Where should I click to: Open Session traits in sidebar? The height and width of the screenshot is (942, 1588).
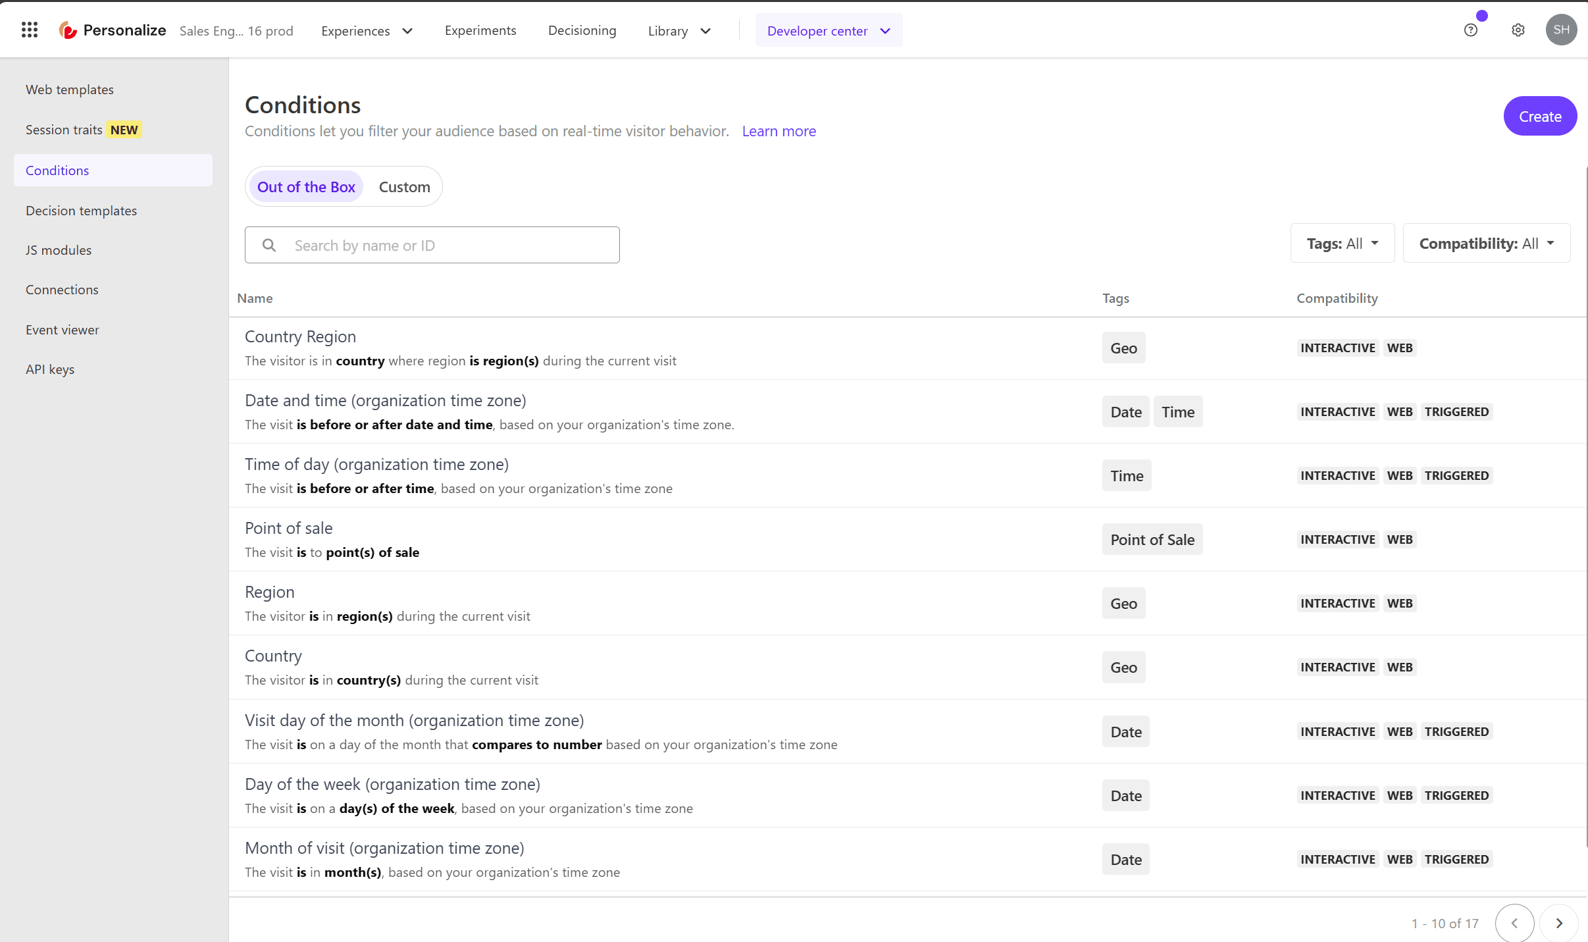(x=64, y=130)
